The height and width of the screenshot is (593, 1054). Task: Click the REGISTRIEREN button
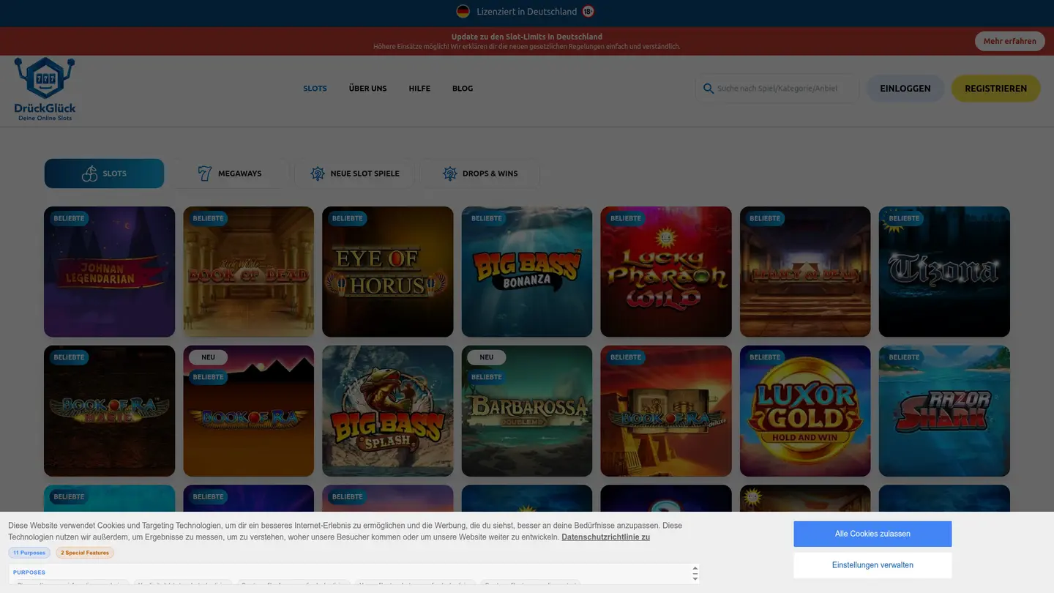click(995, 89)
